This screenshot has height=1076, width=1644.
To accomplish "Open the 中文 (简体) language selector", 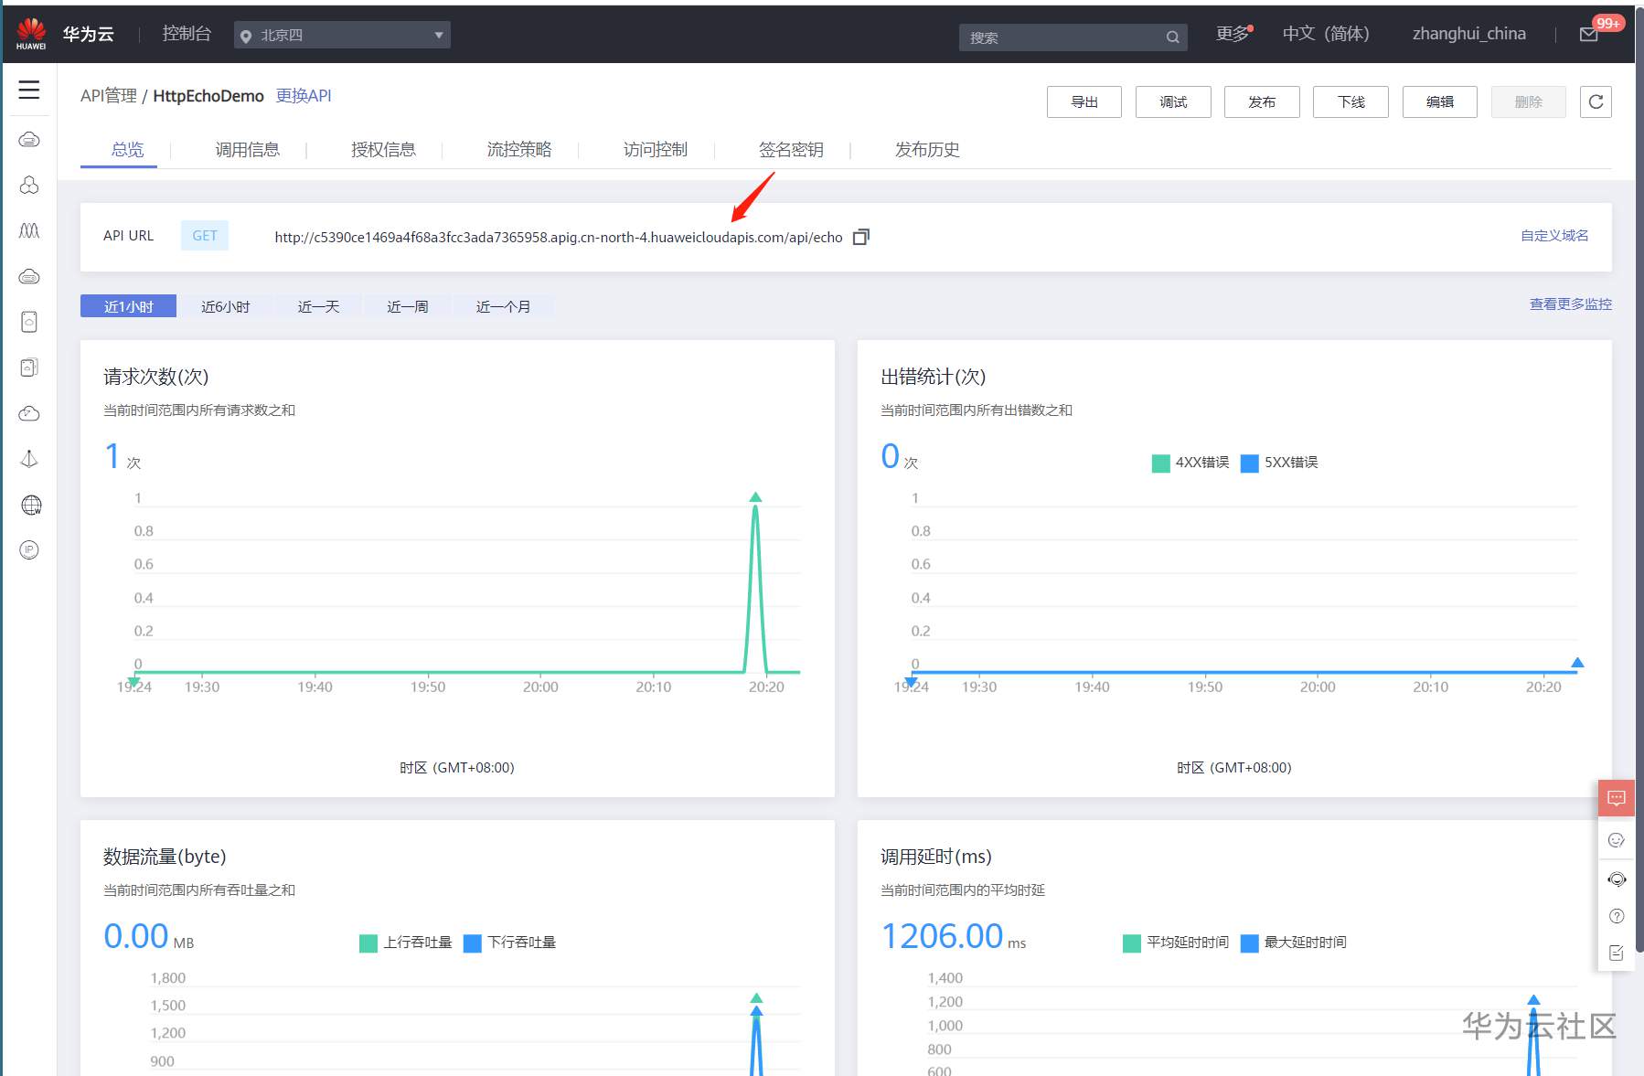I will (1326, 34).
